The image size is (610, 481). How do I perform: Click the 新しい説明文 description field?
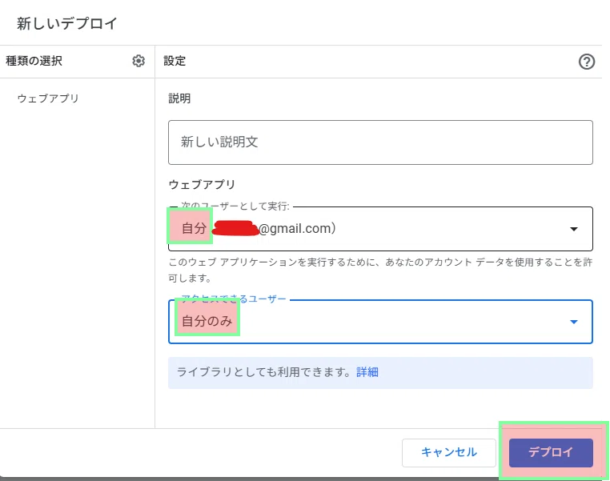(x=380, y=142)
